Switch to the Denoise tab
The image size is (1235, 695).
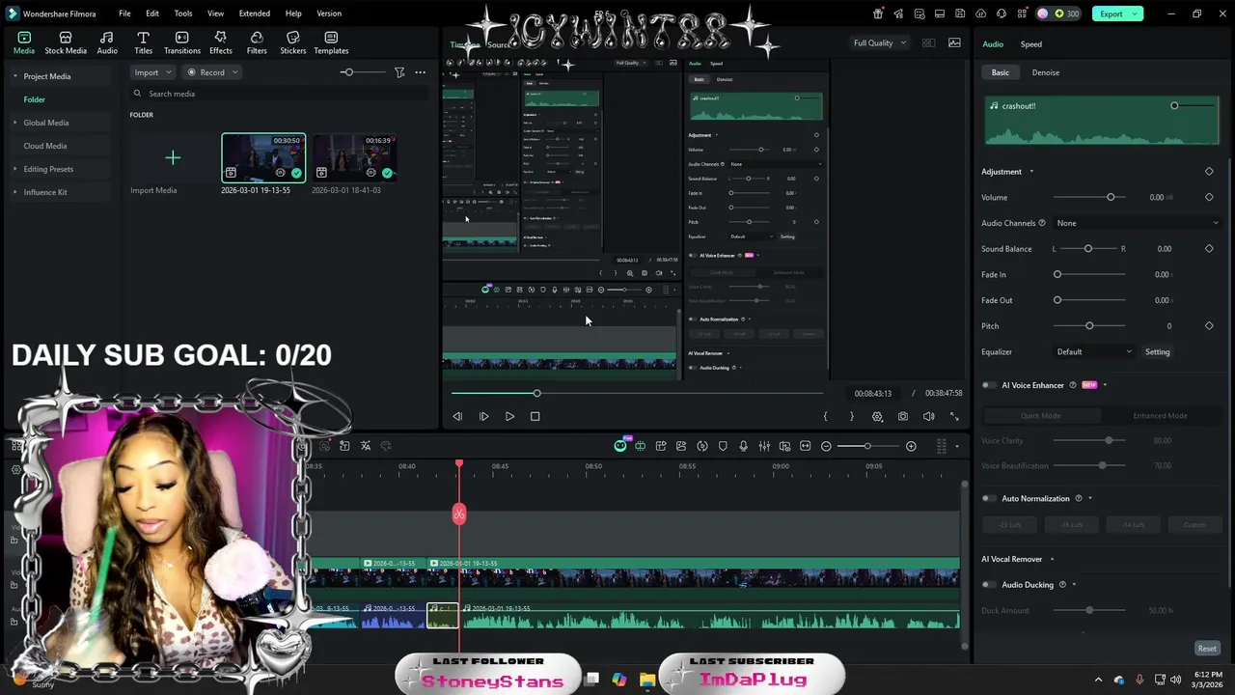coord(1045,72)
